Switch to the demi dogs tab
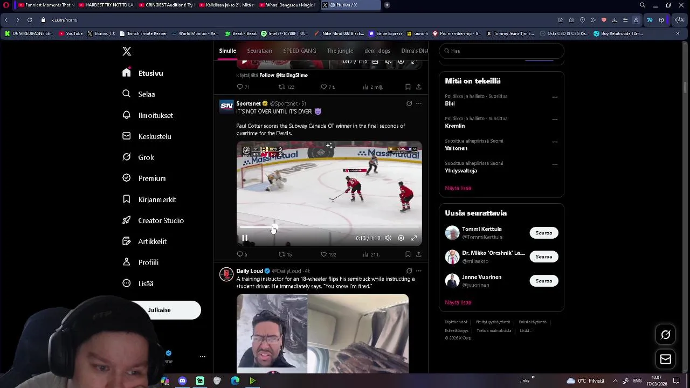 [x=377, y=51]
